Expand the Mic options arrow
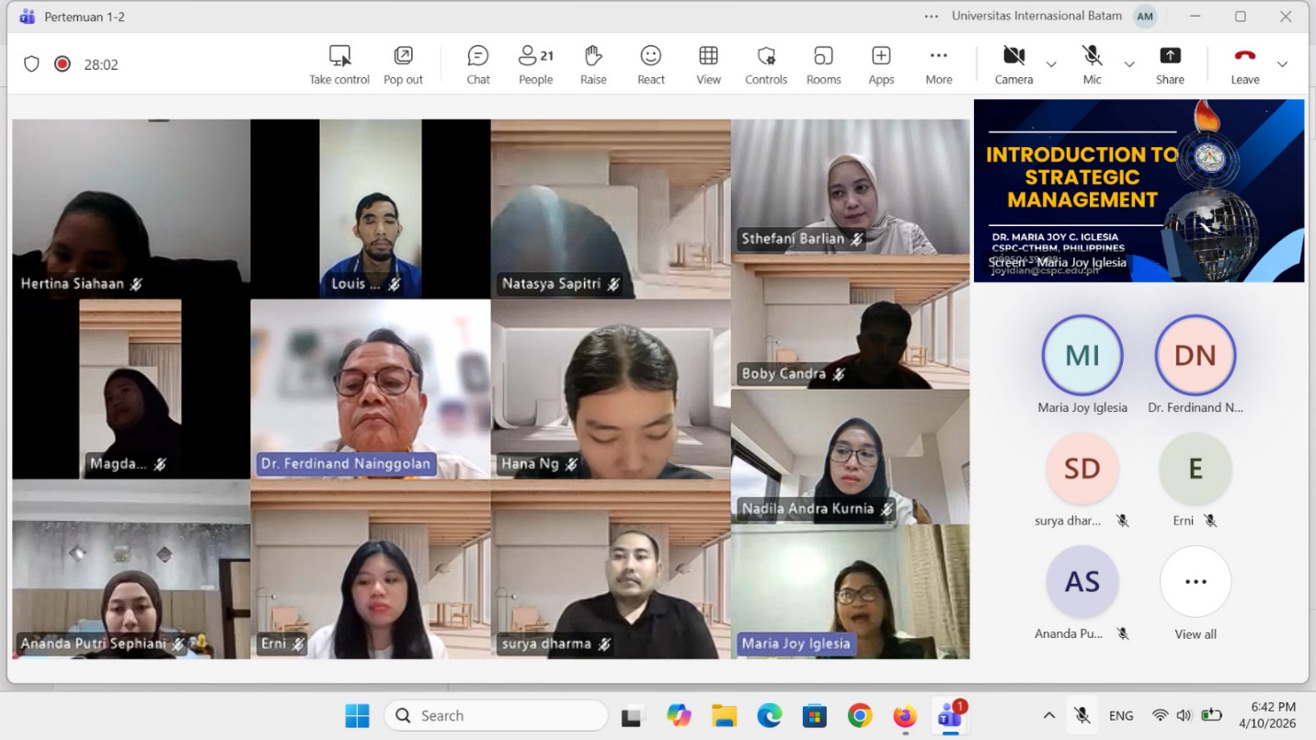 [x=1129, y=64]
